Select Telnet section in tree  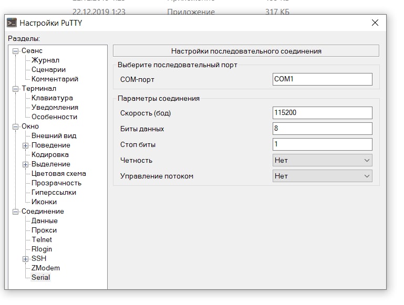coord(42,239)
